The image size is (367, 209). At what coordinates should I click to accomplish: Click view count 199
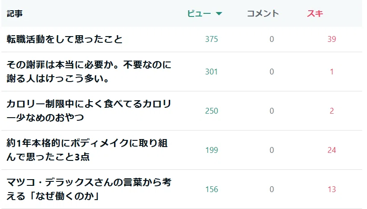pos(212,150)
